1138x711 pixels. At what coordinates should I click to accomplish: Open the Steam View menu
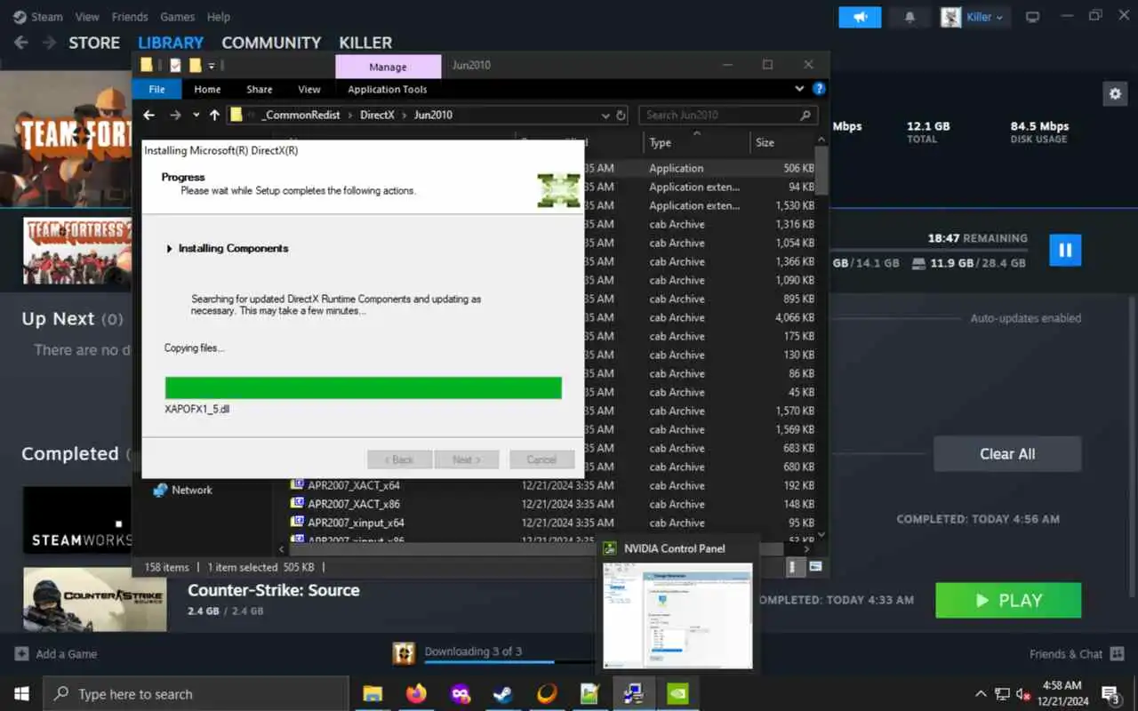tap(87, 17)
